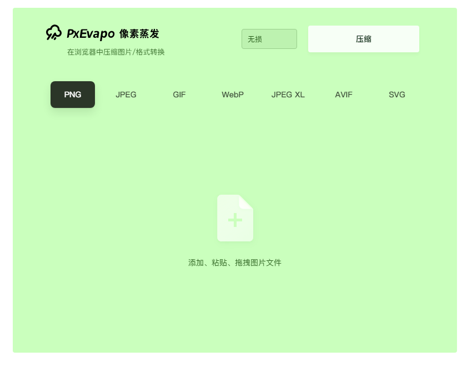Click the folded corner of the document icon
This screenshot has height=366, width=467.
pos(247,201)
